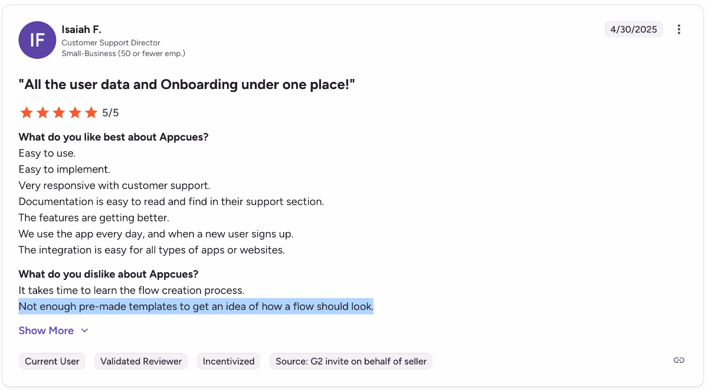Toggle the Incentivized chip

[x=228, y=361]
